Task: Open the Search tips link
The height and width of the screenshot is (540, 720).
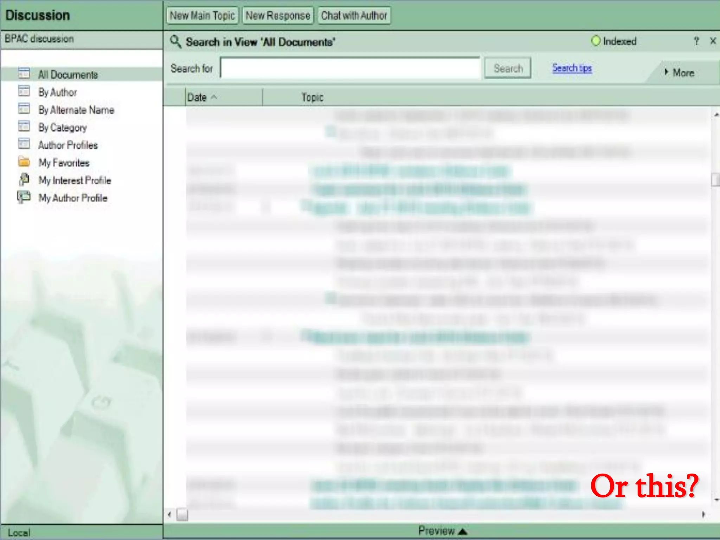Action: click(x=572, y=68)
